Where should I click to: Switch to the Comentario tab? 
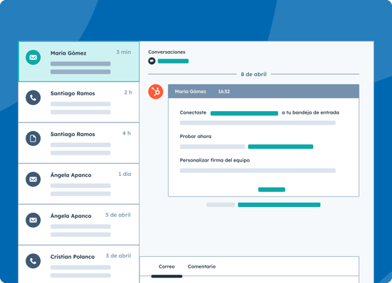click(x=202, y=266)
